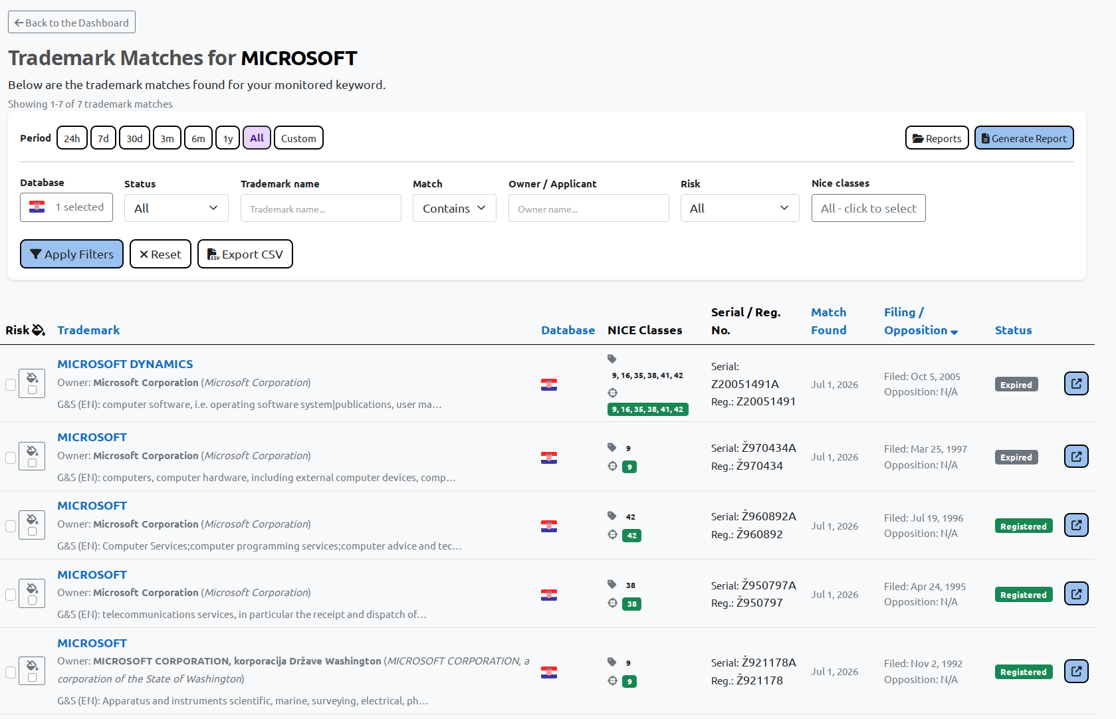1116x719 pixels.
Task: Open external link for MICROSOFT DYNAMICS row
Action: 1076,383
